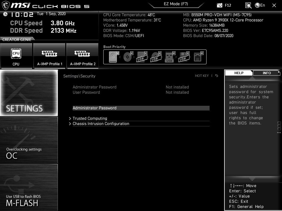This screenshot has height=211, width=282.
Task: Switch to the INFO tab
Action: click(x=267, y=73)
